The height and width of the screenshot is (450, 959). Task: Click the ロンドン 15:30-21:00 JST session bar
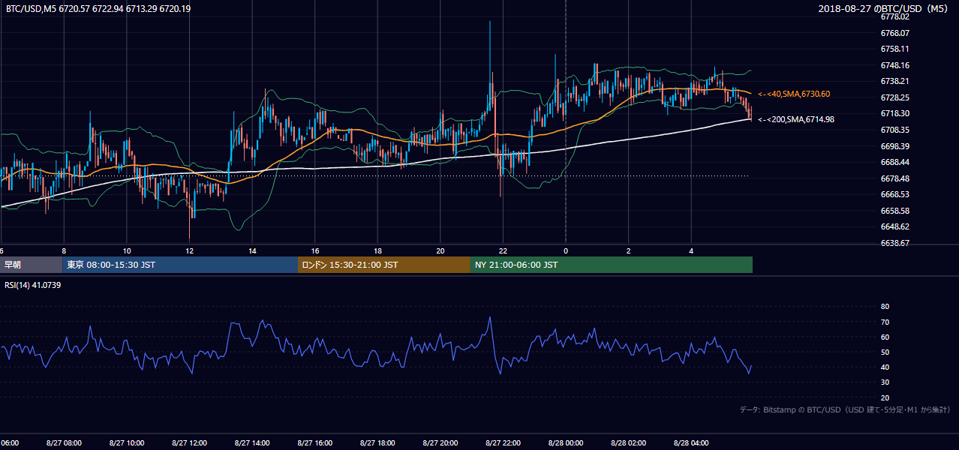[x=384, y=265]
